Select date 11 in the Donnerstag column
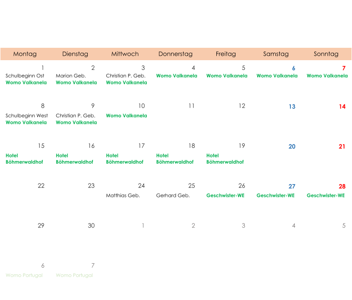This screenshot has width=352, height=300. click(191, 106)
